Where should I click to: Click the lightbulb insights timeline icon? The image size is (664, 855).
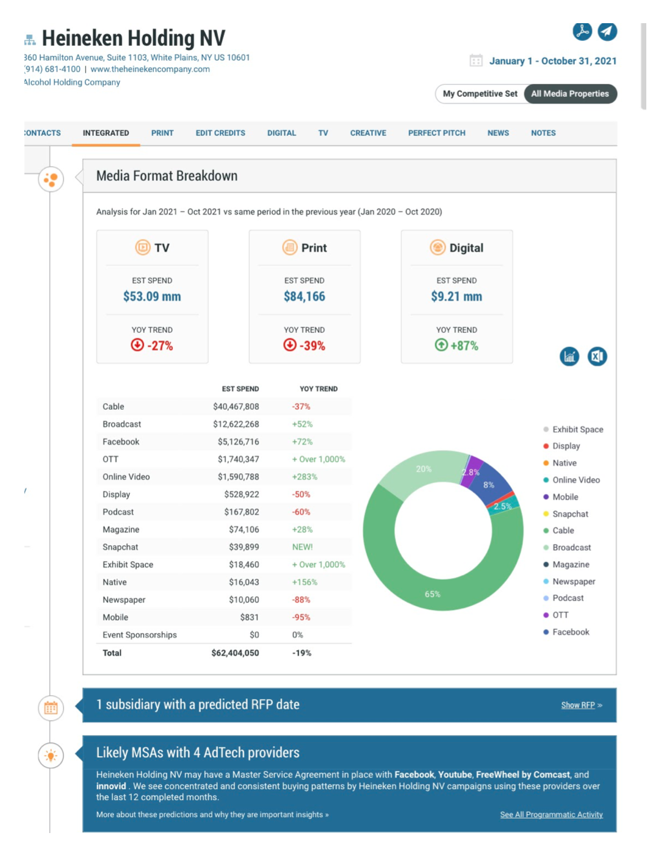[51, 756]
